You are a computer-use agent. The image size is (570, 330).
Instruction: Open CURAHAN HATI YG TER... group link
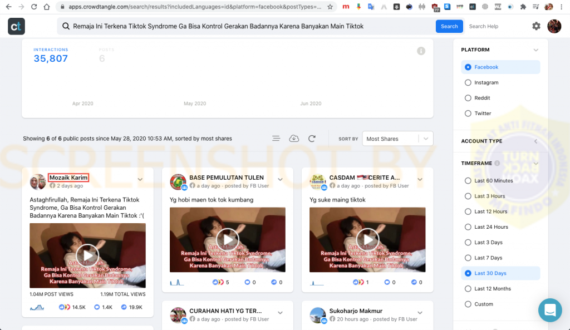(x=225, y=311)
